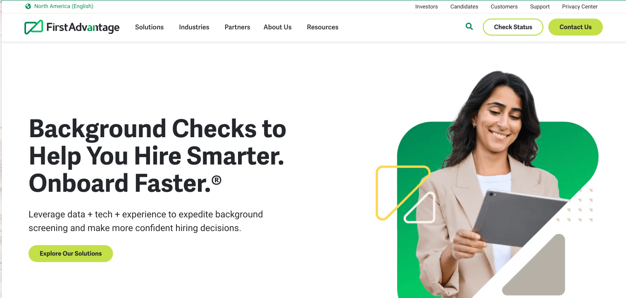Open the Support link
This screenshot has width=626, height=298.
[x=540, y=7]
